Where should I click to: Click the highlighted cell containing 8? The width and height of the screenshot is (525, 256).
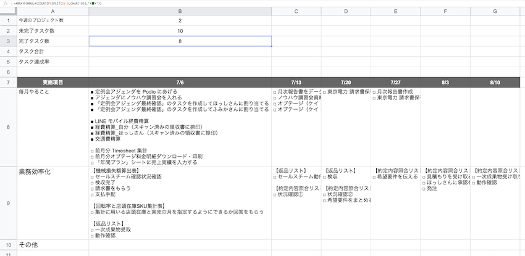(x=180, y=41)
